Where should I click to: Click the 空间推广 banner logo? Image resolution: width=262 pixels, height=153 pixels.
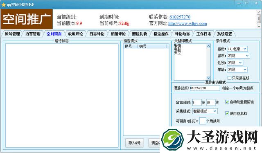[27, 19]
